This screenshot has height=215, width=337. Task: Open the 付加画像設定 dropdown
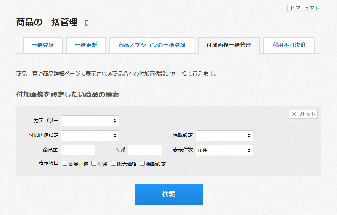point(90,136)
